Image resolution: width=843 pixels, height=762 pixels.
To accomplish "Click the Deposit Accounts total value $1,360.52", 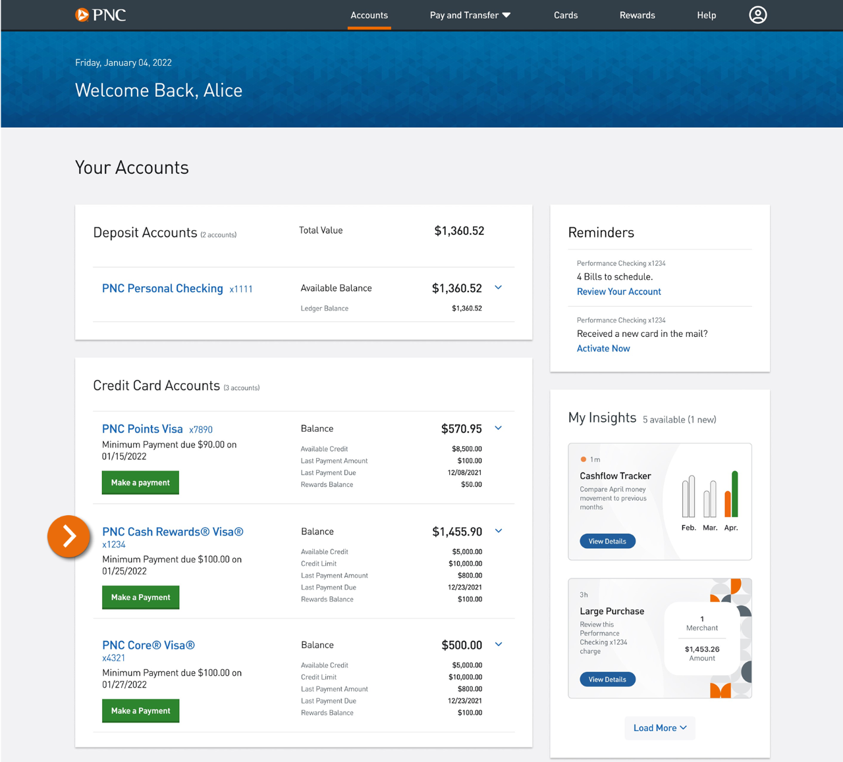I will (x=459, y=231).
